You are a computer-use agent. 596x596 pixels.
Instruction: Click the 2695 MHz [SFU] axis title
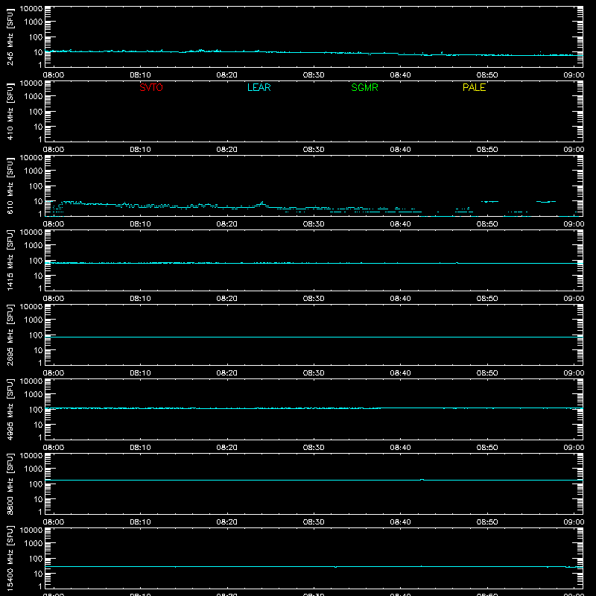(10, 335)
